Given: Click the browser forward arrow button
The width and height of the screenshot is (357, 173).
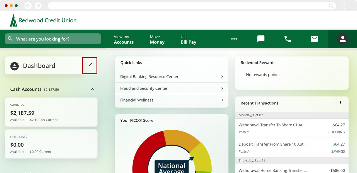Looking at the screenshot, I should (38, 6).
